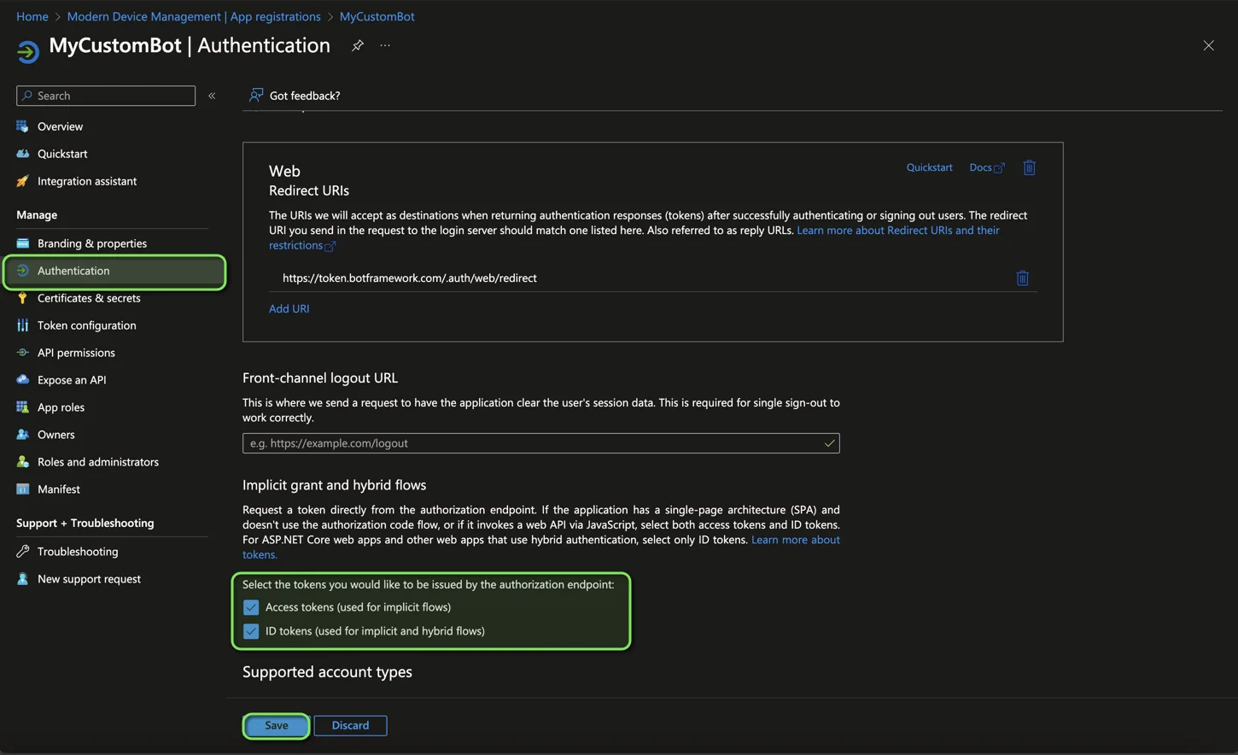Open the Docs external link
Image resolution: width=1238 pixels, height=755 pixels.
tap(987, 167)
